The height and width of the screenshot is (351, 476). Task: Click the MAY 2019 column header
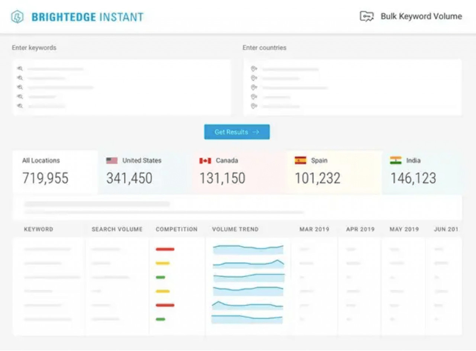pos(404,229)
